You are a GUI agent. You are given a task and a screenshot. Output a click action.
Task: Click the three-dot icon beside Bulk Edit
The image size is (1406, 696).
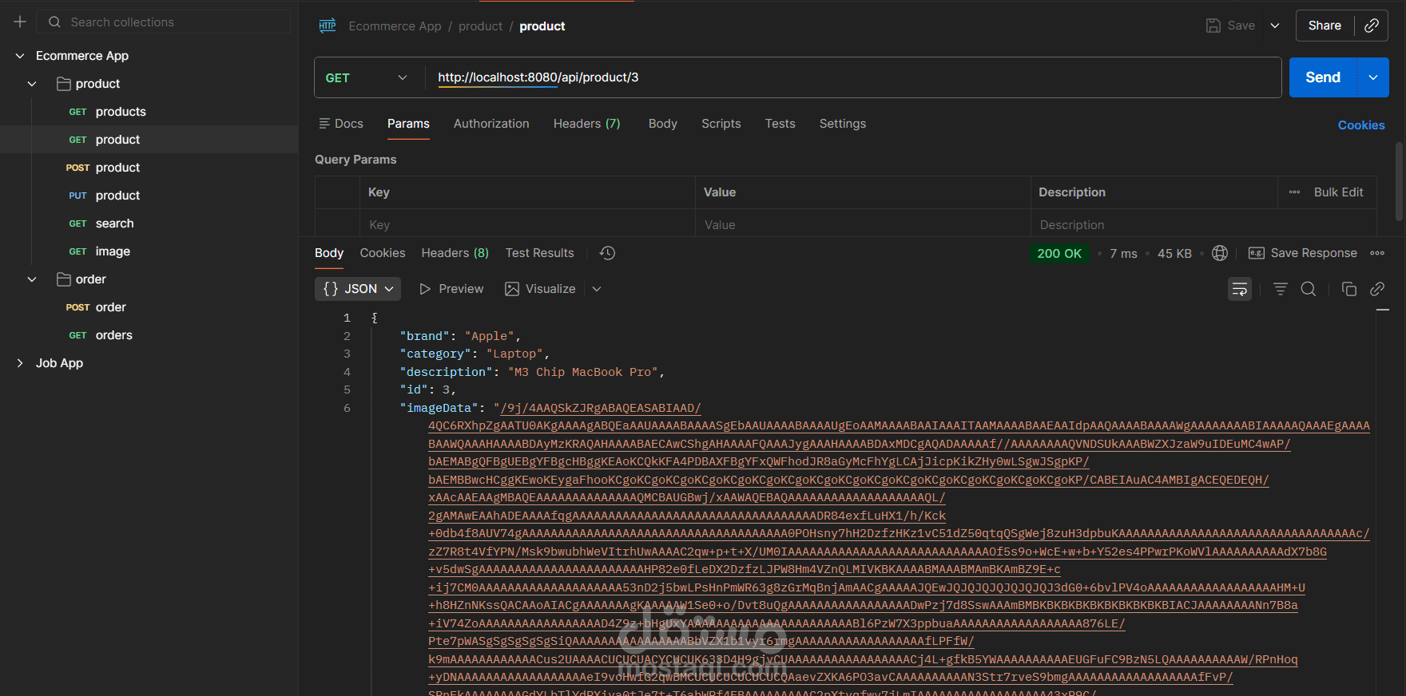pyautogui.click(x=1294, y=192)
